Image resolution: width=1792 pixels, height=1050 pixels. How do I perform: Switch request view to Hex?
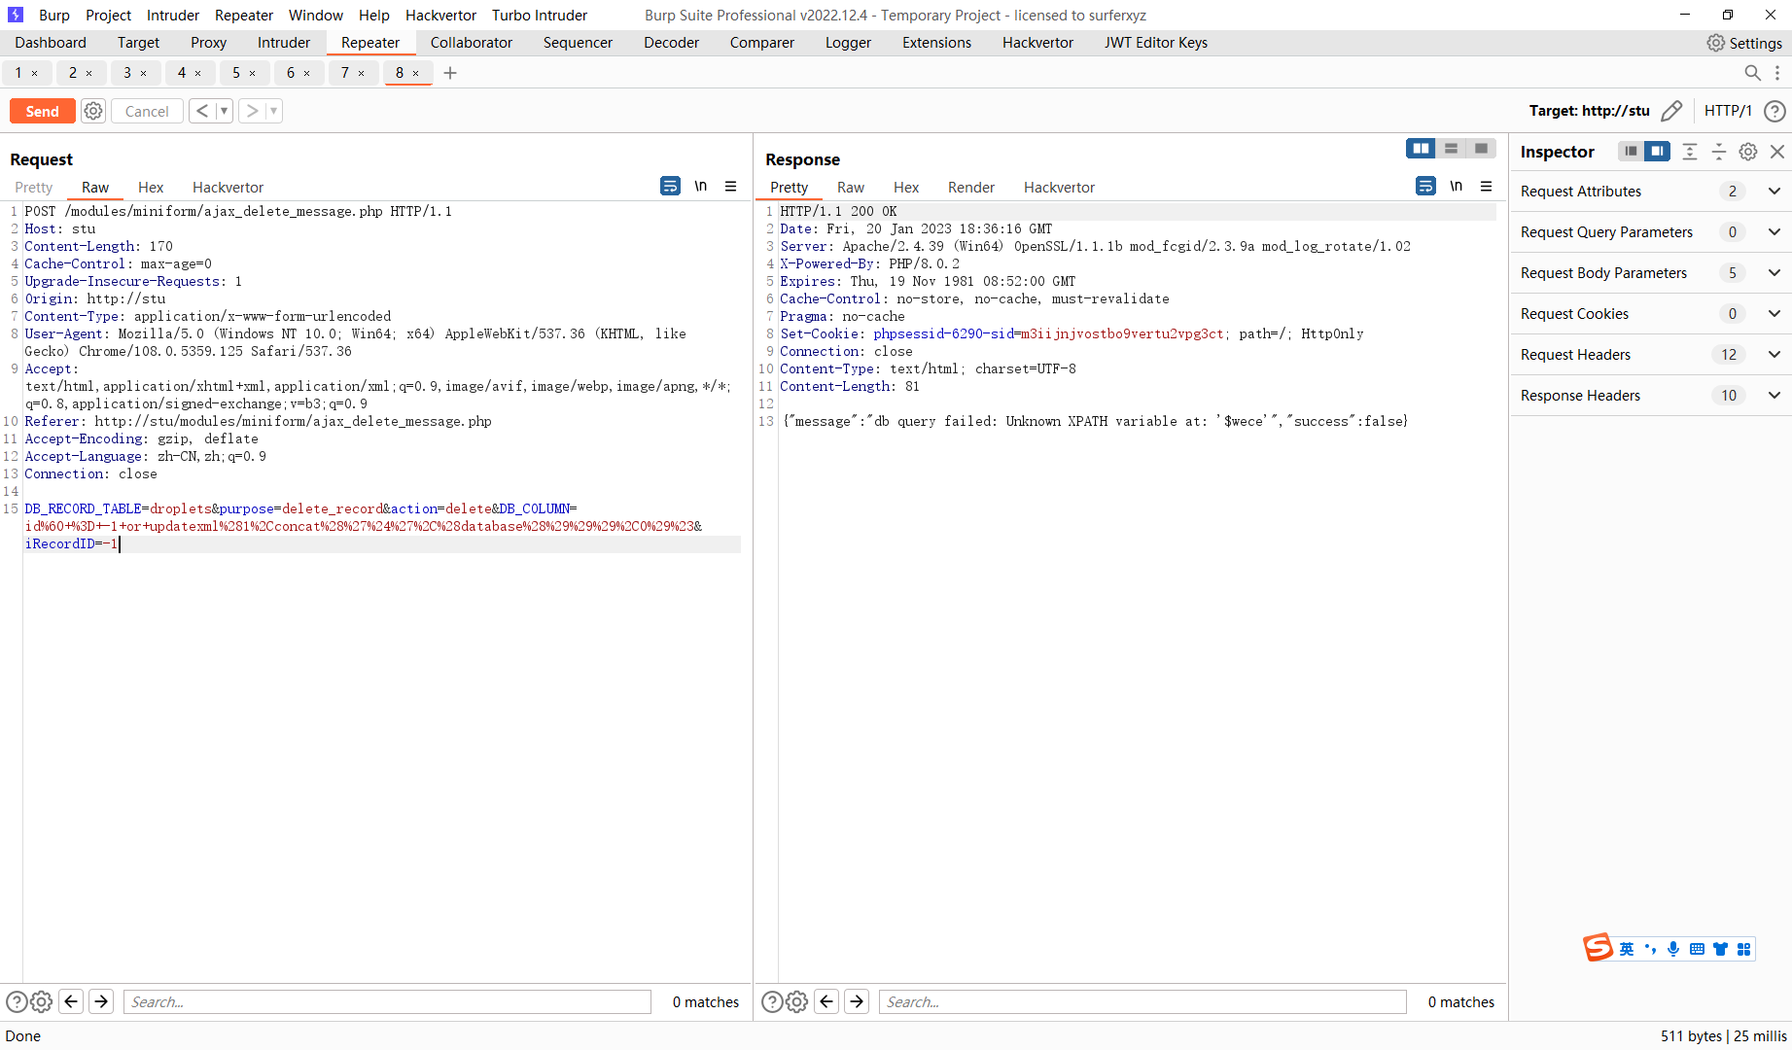tap(151, 188)
